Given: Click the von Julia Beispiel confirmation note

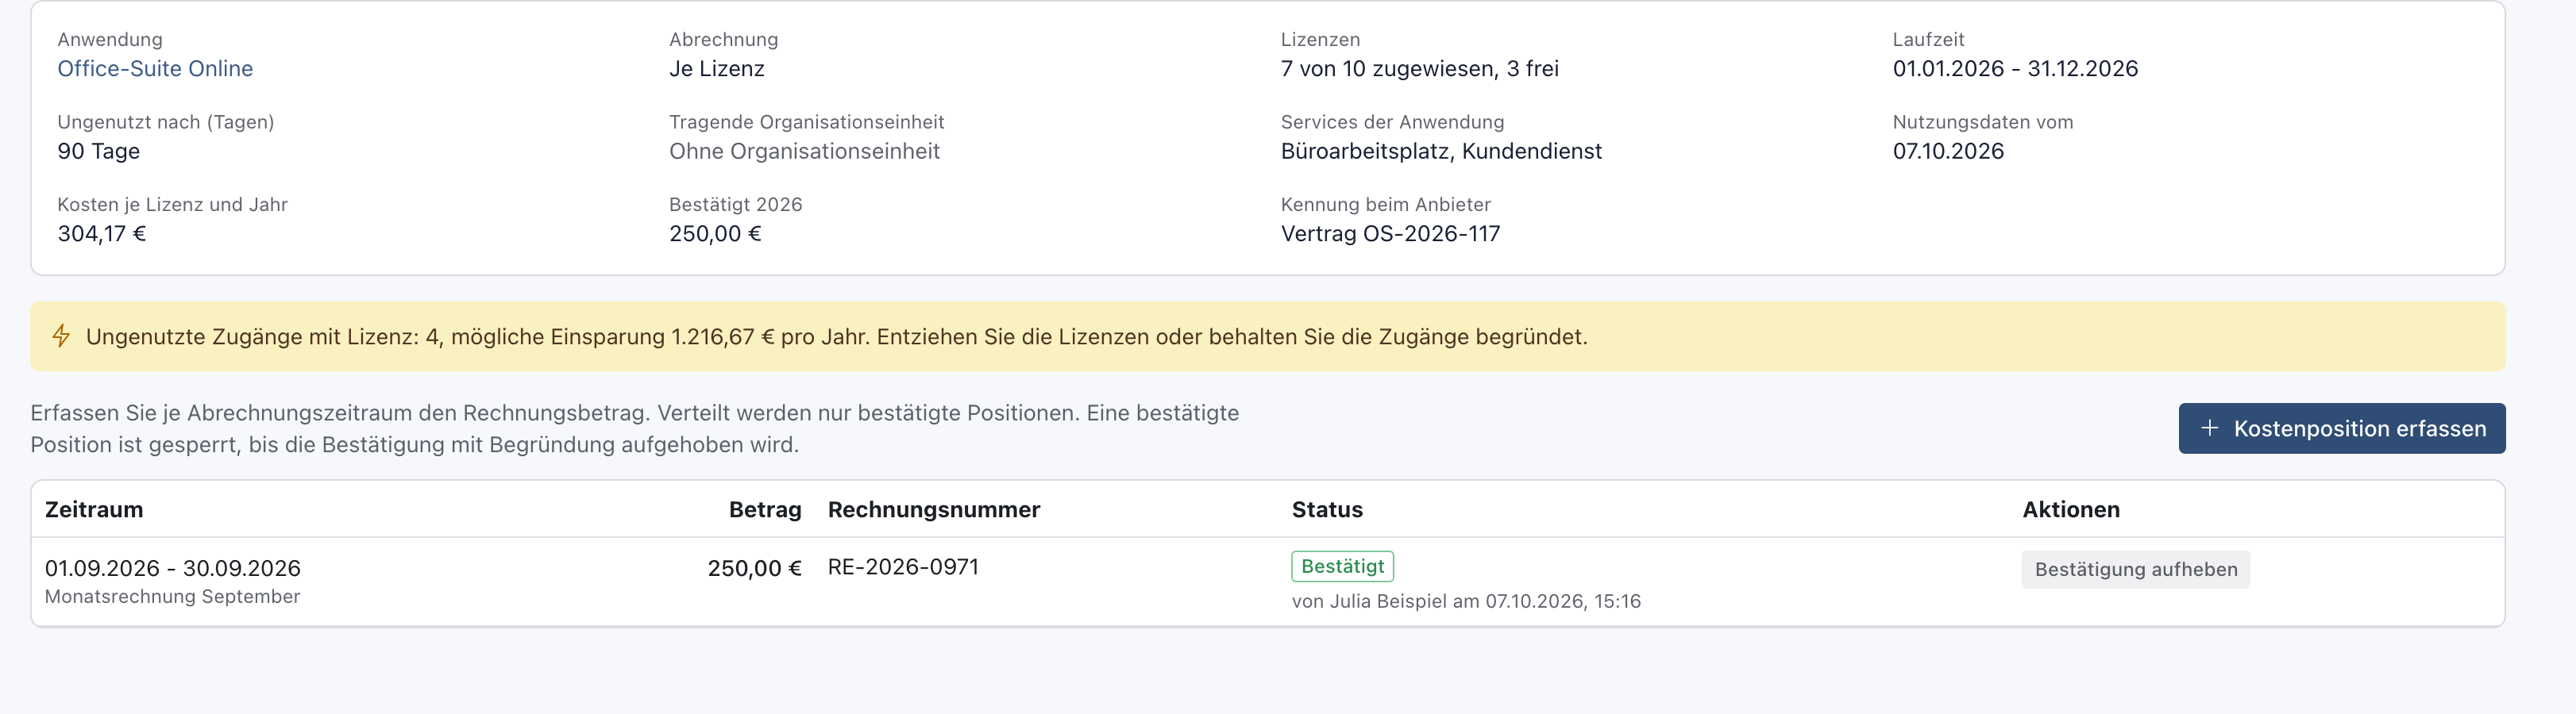Looking at the screenshot, I should [x=1466, y=601].
